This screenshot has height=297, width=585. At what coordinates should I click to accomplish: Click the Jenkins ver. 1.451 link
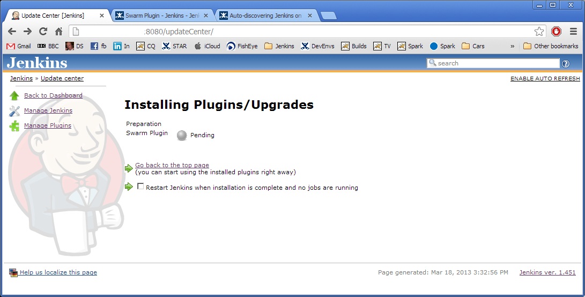click(547, 272)
